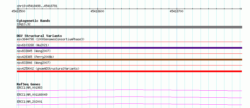250x108 pixels.
Task: Click ERCC1|NM_202001 transcript label
Action: click(29, 102)
